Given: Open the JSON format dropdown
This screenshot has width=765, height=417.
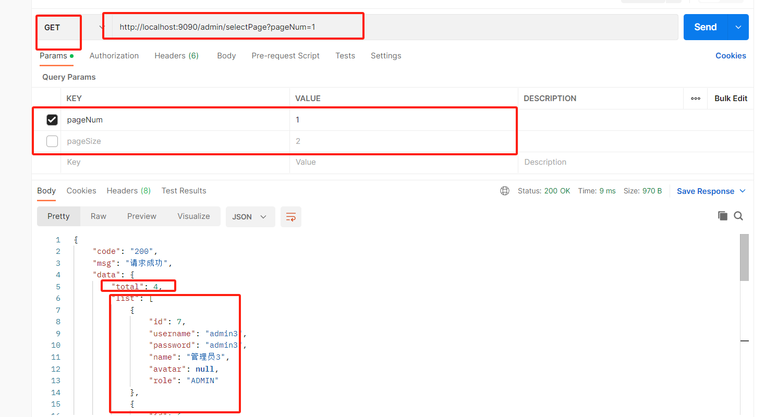Looking at the screenshot, I should click(250, 217).
